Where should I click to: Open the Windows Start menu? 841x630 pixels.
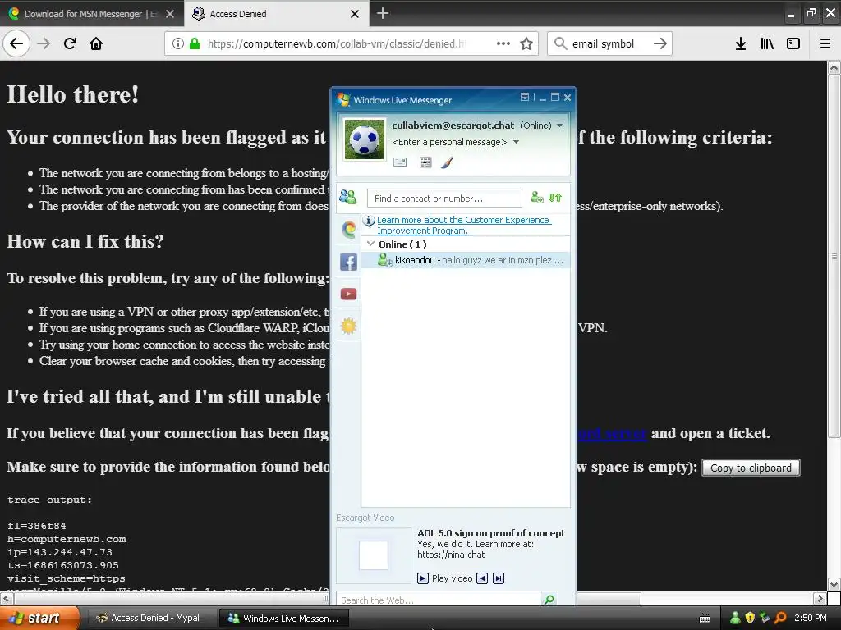pyautogui.click(x=39, y=619)
